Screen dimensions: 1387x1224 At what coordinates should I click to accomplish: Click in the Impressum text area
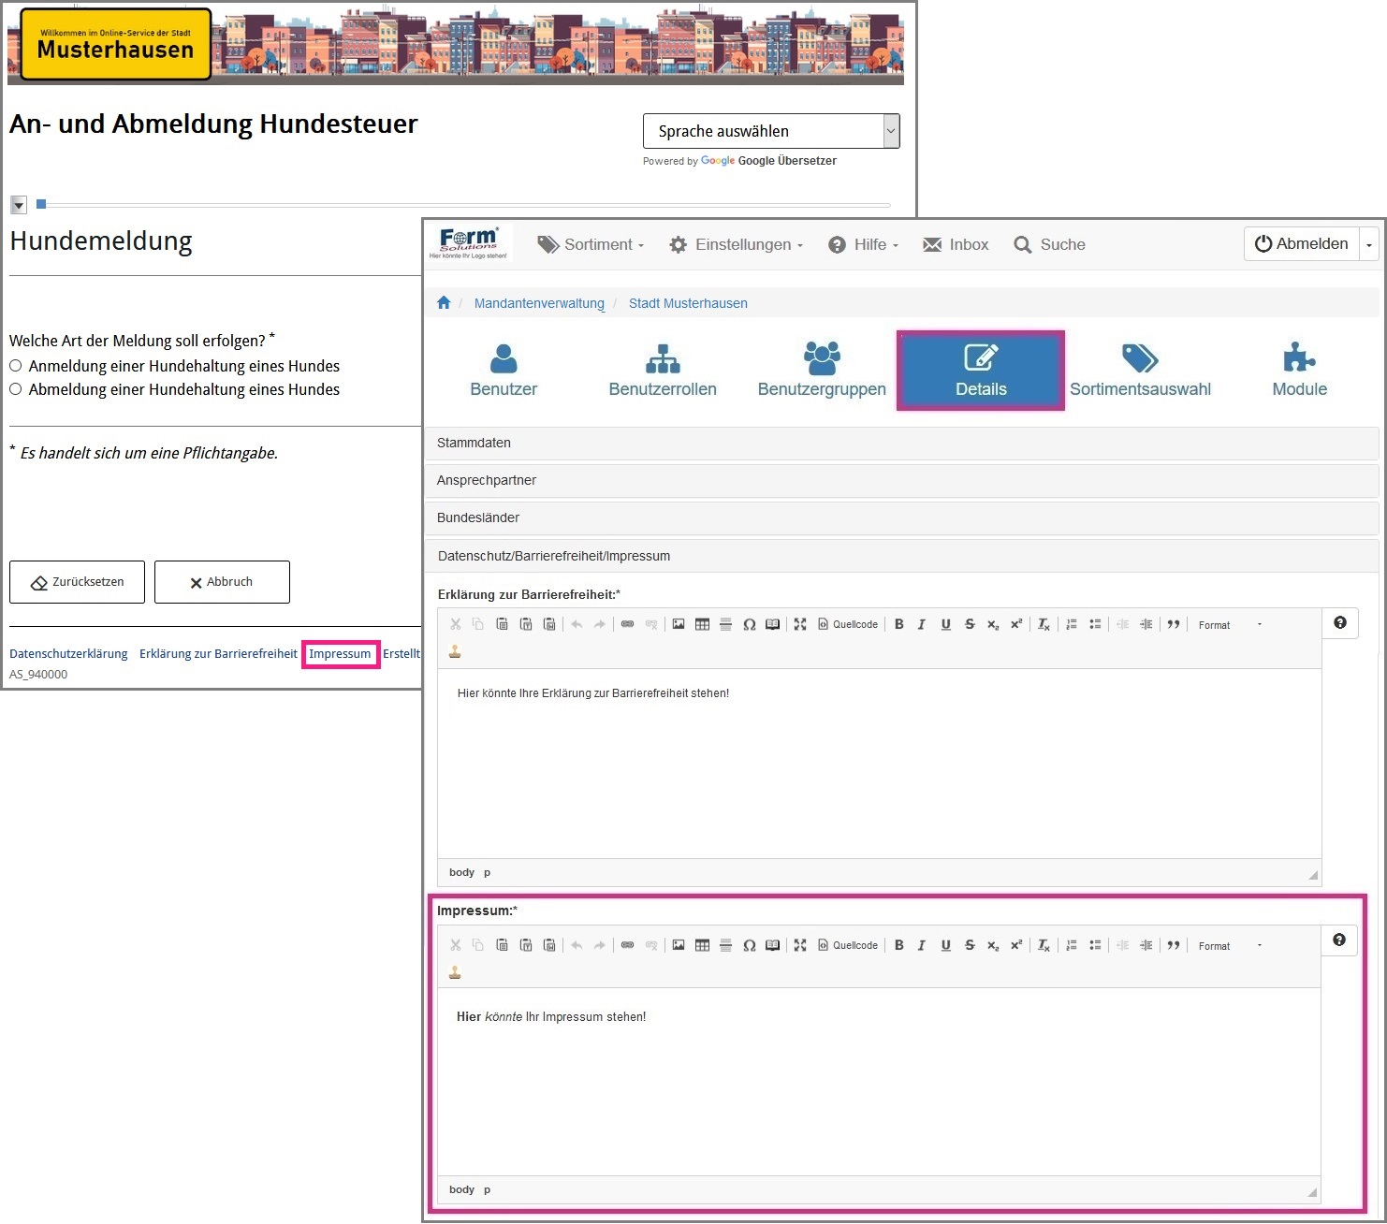point(879,1082)
